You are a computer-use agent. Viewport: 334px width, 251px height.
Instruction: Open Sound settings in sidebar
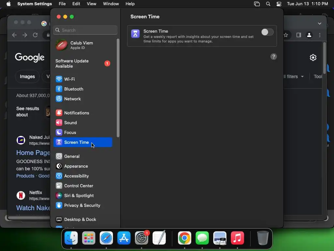tap(83, 123)
